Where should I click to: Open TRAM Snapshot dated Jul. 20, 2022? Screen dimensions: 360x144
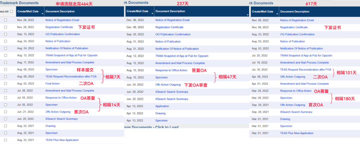click(x=306, y=56)
